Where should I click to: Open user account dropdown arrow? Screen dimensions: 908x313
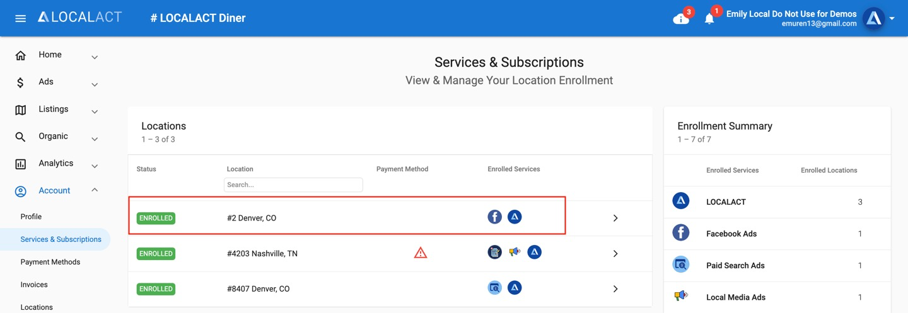point(892,19)
